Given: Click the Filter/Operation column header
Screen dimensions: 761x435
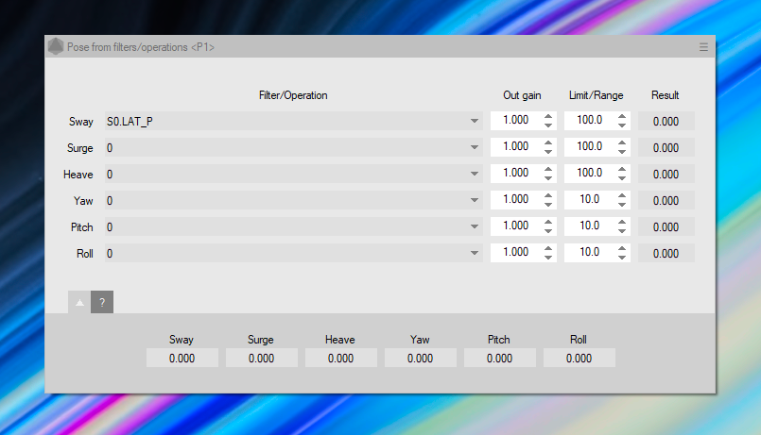Looking at the screenshot, I should 293,95.
